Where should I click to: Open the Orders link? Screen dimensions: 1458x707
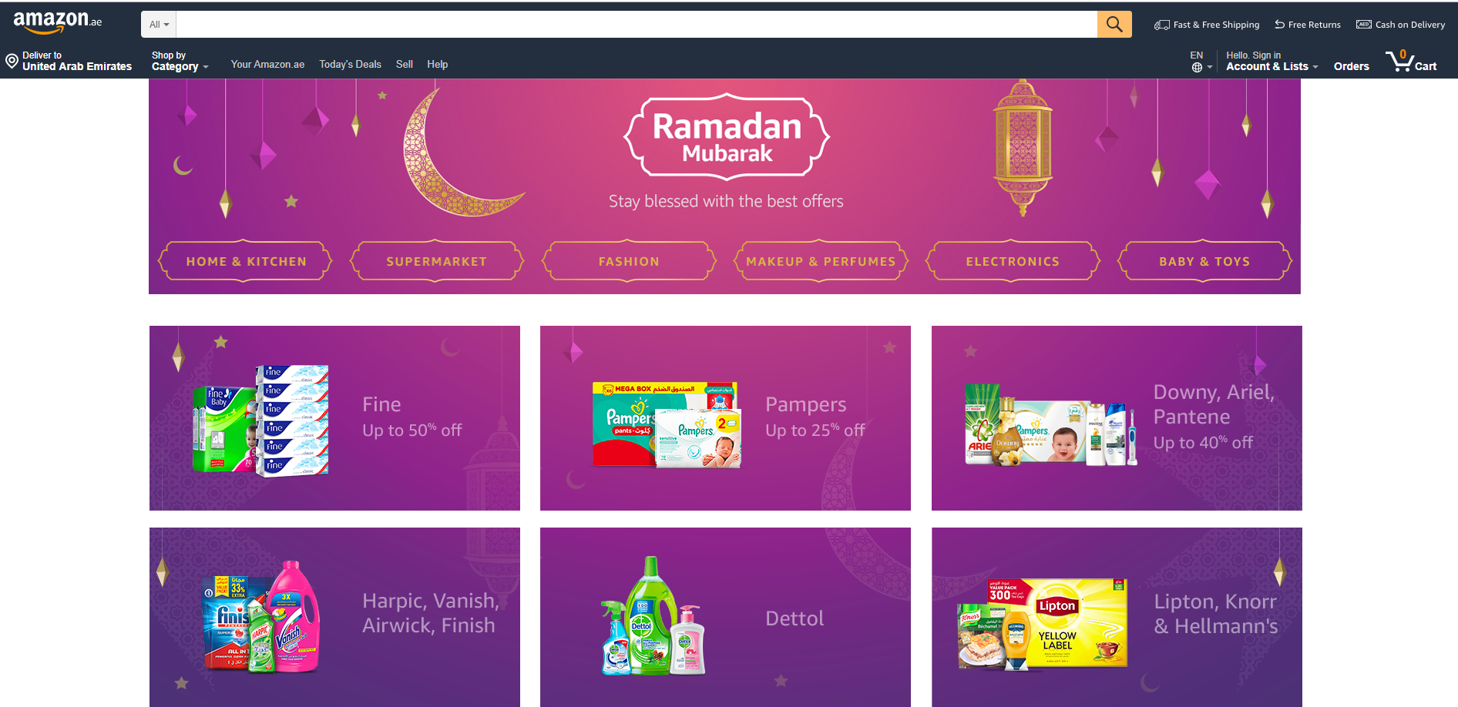click(x=1351, y=66)
